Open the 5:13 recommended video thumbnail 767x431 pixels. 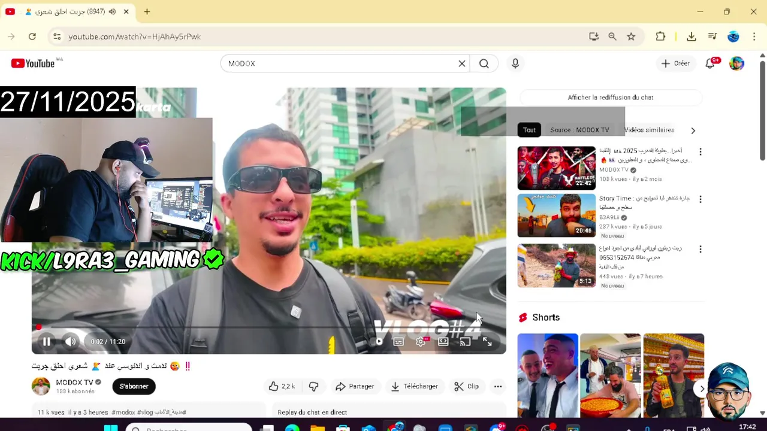pyautogui.click(x=557, y=265)
